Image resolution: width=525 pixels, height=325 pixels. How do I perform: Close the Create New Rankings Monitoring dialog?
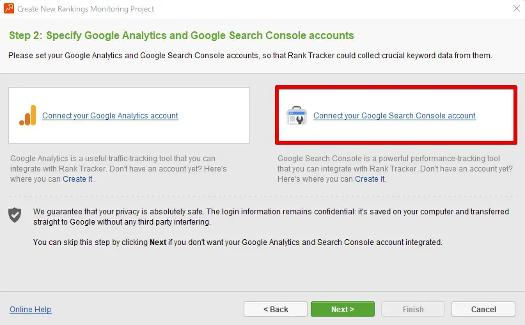516,9
